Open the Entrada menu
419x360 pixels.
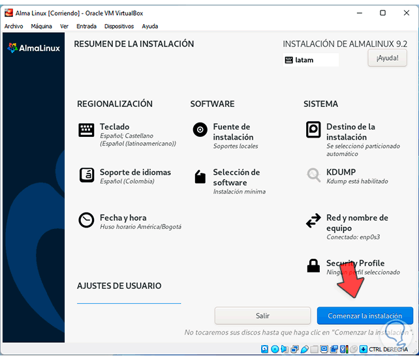coord(86,26)
